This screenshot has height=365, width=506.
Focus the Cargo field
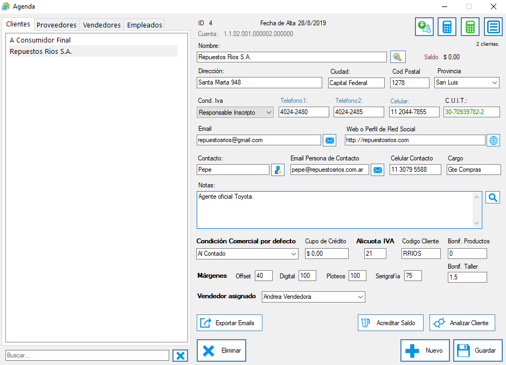click(474, 170)
